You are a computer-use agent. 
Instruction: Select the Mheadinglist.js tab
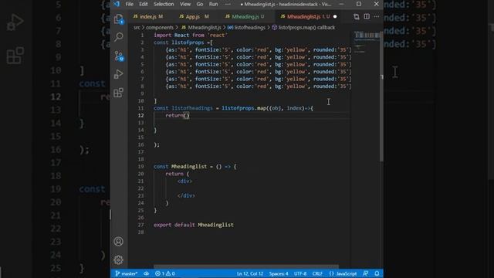304,17
